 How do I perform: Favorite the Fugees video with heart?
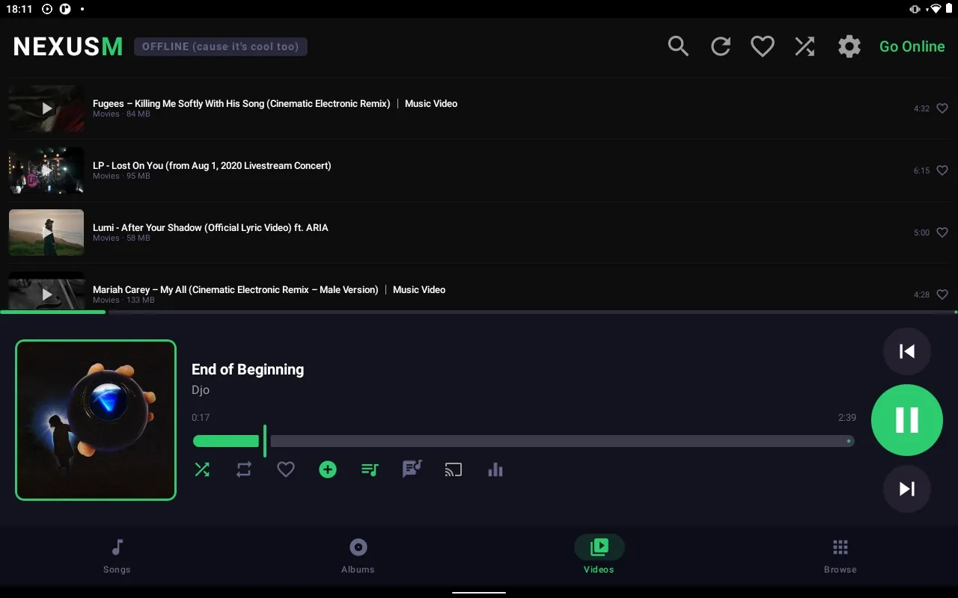pos(942,108)
